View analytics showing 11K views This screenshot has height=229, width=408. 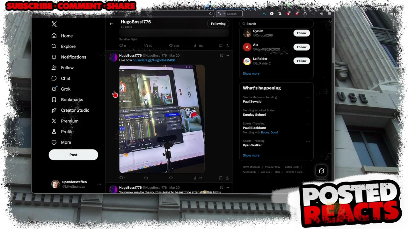198,46
